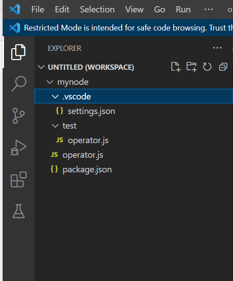Click the New File icon in Explorer
The height and width of the screenshot is (281, 233).
[176, 67]
